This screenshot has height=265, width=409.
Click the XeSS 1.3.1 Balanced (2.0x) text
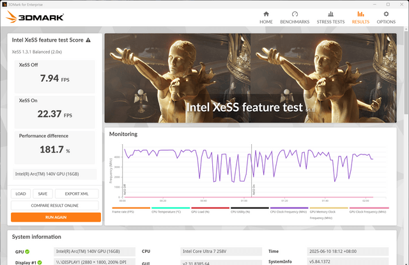point(37,52)
